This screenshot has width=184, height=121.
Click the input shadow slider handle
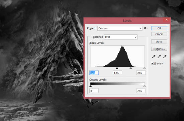pos(117,68)
